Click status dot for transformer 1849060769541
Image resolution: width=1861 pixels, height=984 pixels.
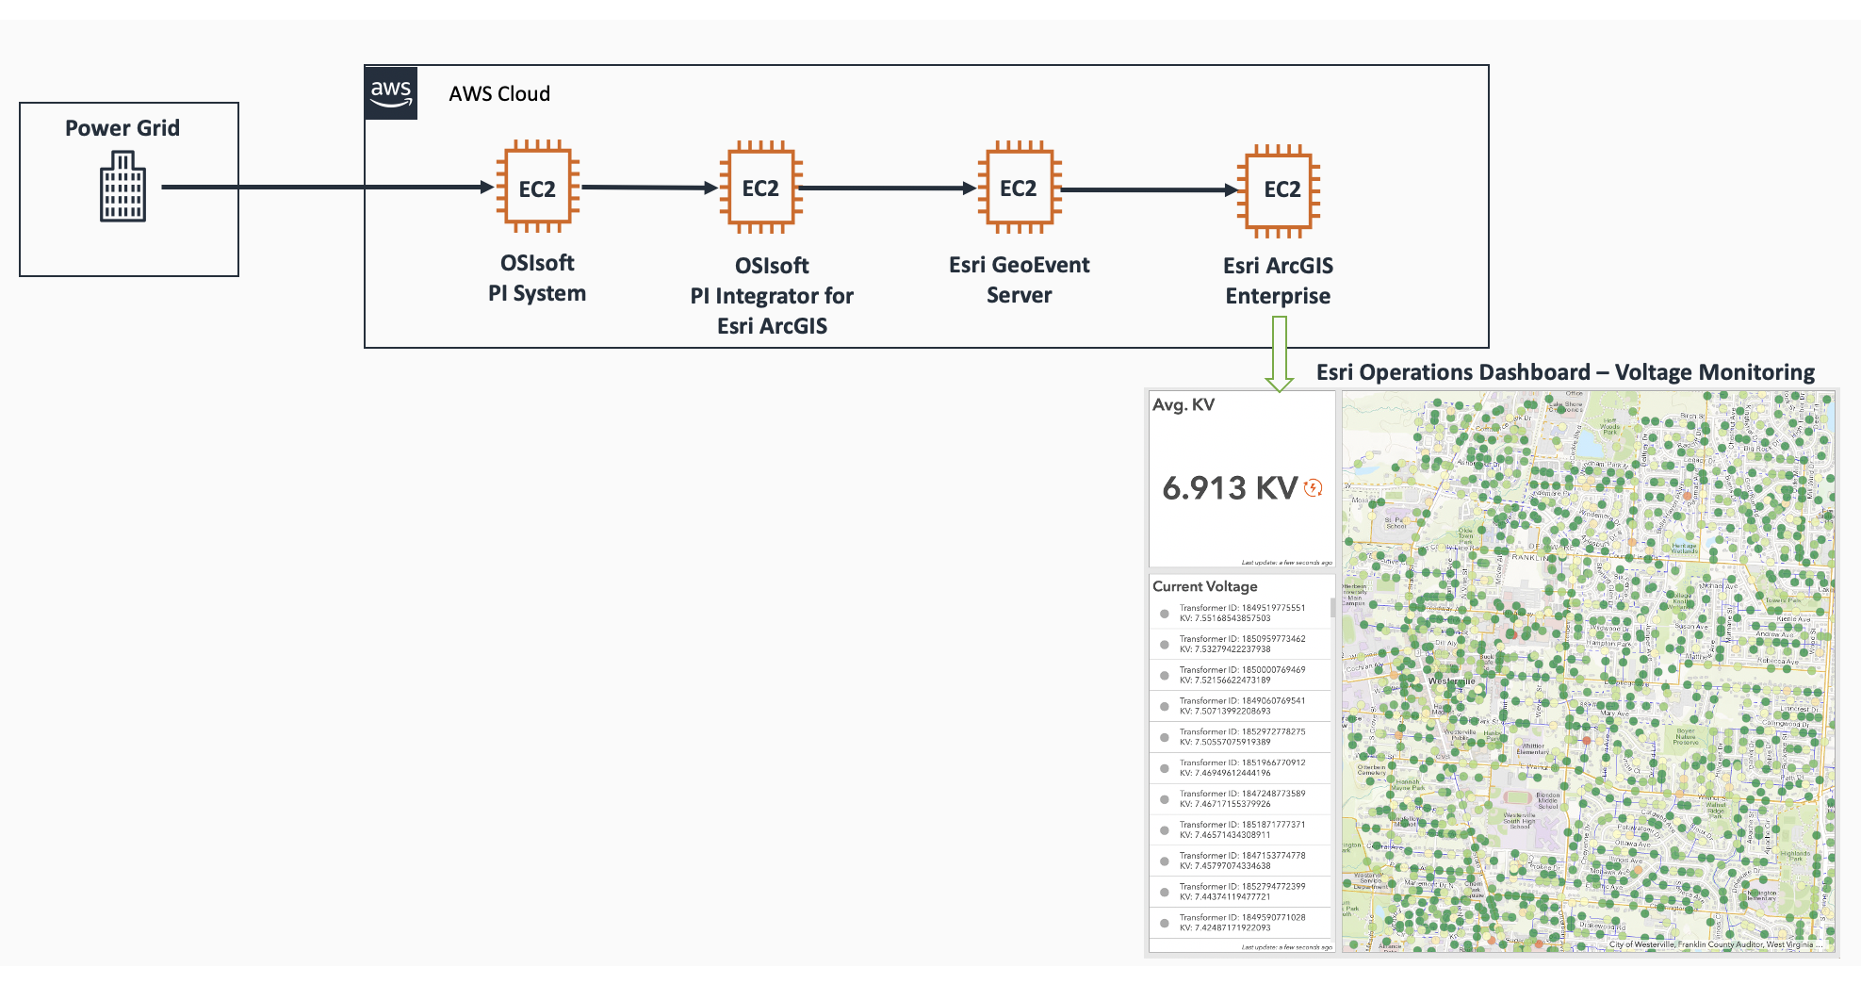pos(1165,706)
